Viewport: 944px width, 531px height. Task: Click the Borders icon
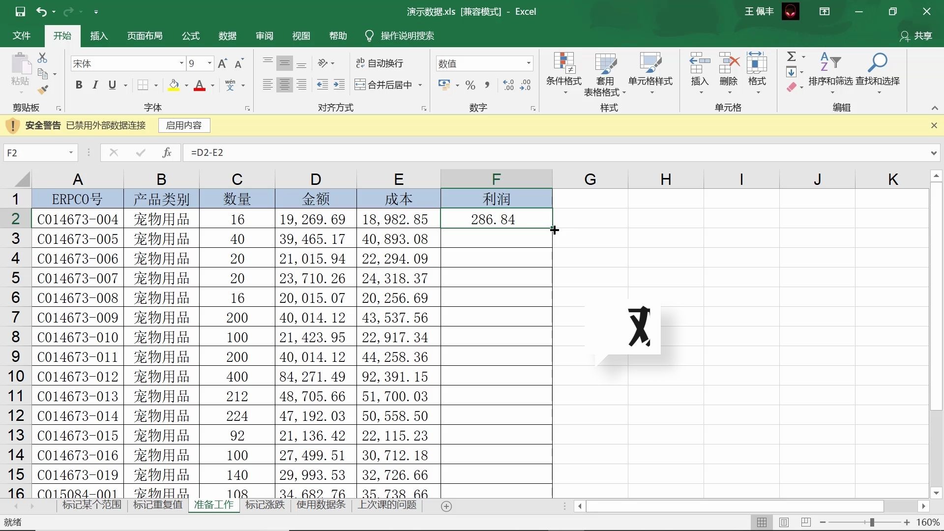pos(143,85)
